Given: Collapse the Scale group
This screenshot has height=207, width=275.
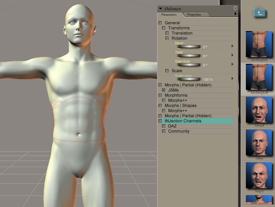Looking at the screenshot, I should click(167, 71).
